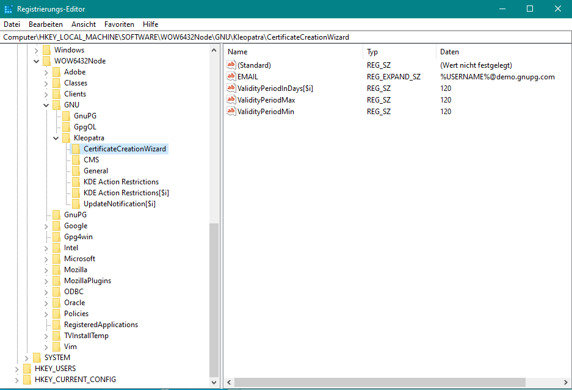Open the Bearbeiten menu
The width and height of the screenshot is (572, 390).
[46, 24]
